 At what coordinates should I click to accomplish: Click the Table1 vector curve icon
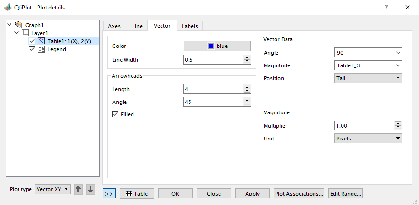click(41, 41)
